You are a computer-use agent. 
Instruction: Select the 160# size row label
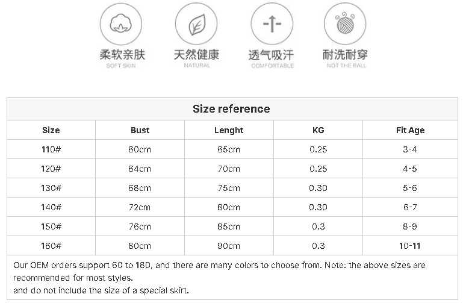[x=51, y=246]
